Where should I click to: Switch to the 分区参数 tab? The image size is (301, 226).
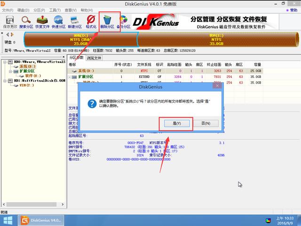76,58
